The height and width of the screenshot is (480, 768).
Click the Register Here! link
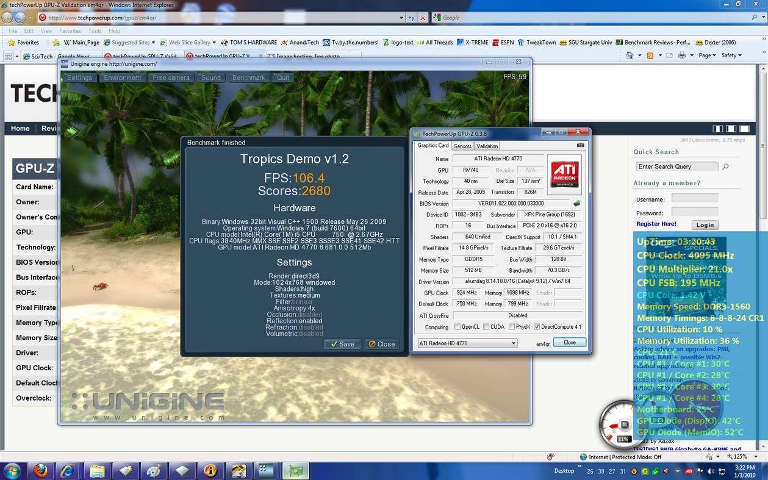656,224
